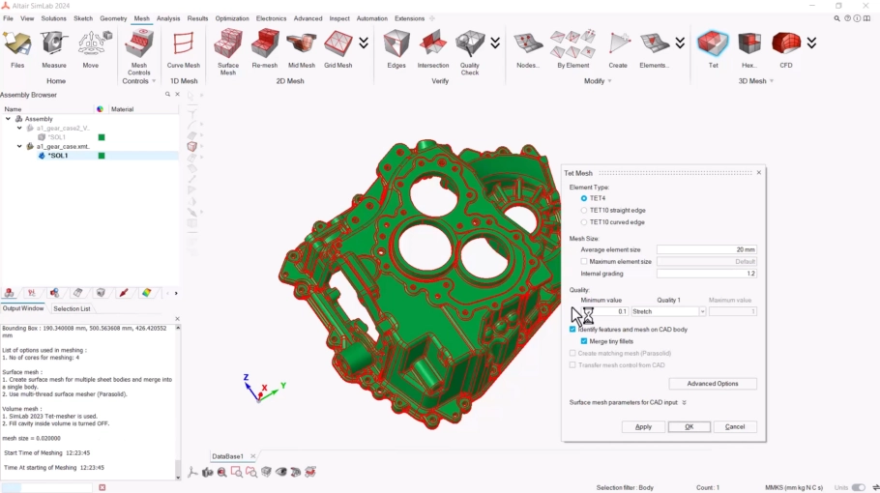Toggle Create matching mesh (Parasolid)

pyautogui.click(x=572, y=354)
